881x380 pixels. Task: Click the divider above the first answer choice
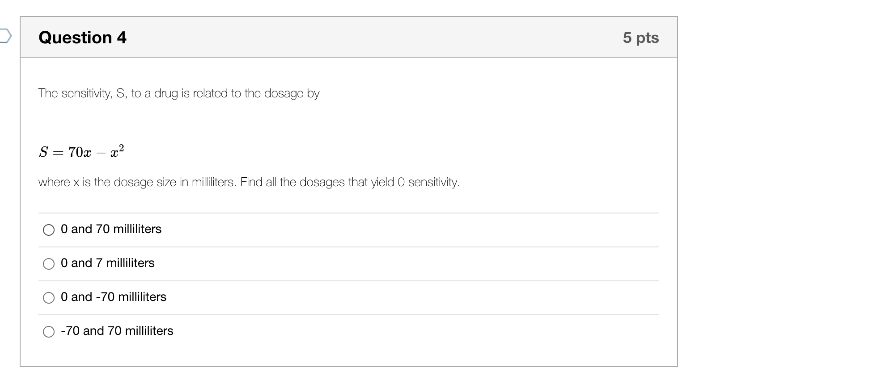tap(349, 211)
